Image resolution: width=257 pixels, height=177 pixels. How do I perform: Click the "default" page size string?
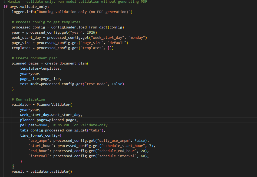pyautogui.click(x=117, y=43)
